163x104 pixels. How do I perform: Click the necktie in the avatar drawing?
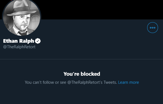coord(23,34)
